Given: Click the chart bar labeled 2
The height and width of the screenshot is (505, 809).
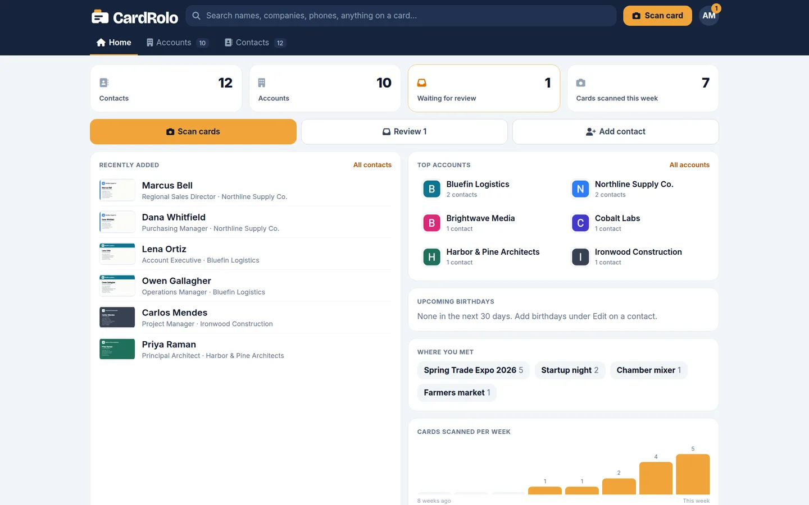Looking at the screenshot, I should [619, 486].
